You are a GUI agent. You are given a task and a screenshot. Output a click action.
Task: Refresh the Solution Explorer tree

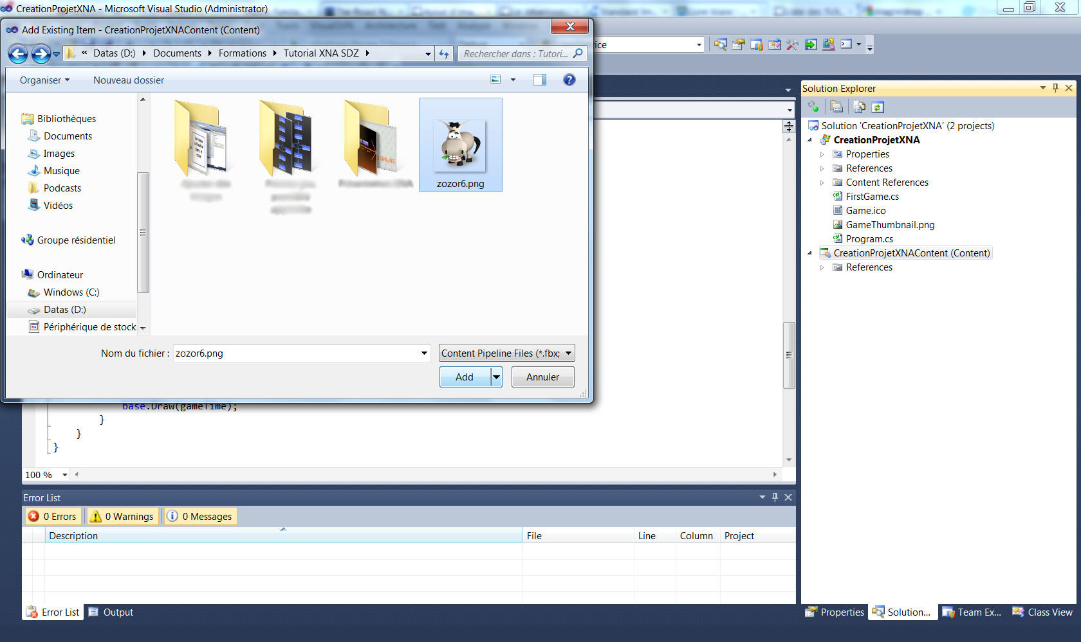coord(878,107)
